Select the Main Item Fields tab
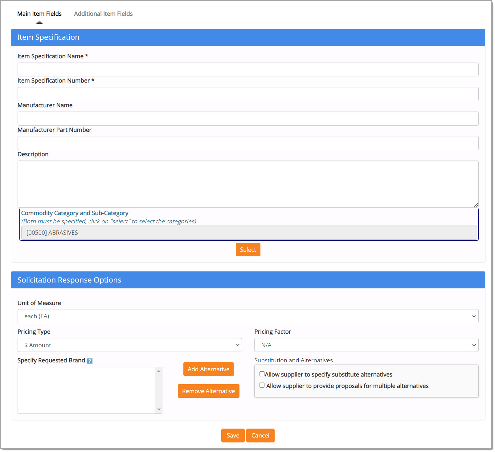This screenshot has width=495, height=452. point(39,14)
